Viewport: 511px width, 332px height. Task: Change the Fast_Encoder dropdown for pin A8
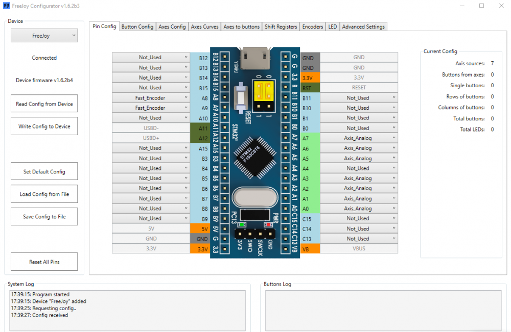click(151, 97)
